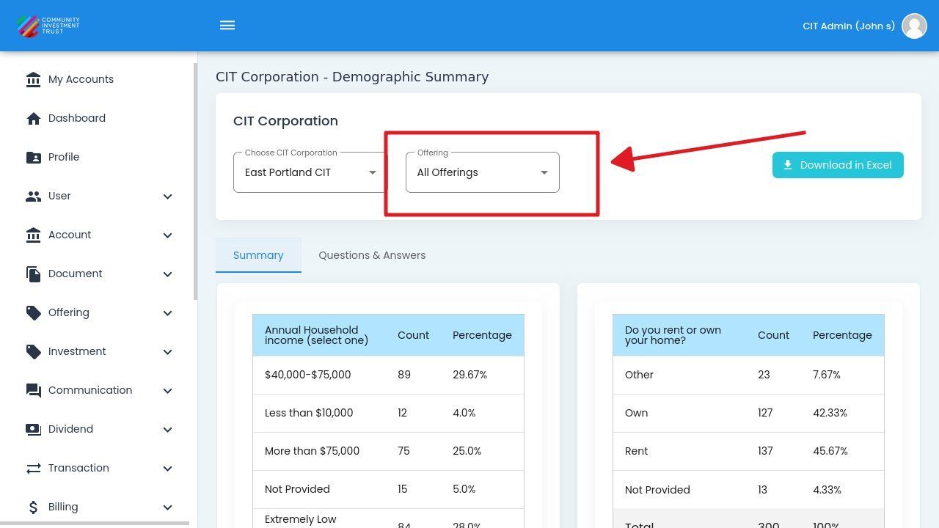Screen dimensions: 939x528
Task: Expand the User sidebar menu chevron
Action: pyautogui.click(x=167, y=197)
